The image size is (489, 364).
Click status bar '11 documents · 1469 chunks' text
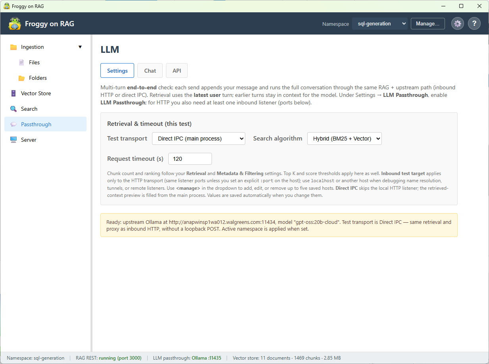(x=290, y=358)
